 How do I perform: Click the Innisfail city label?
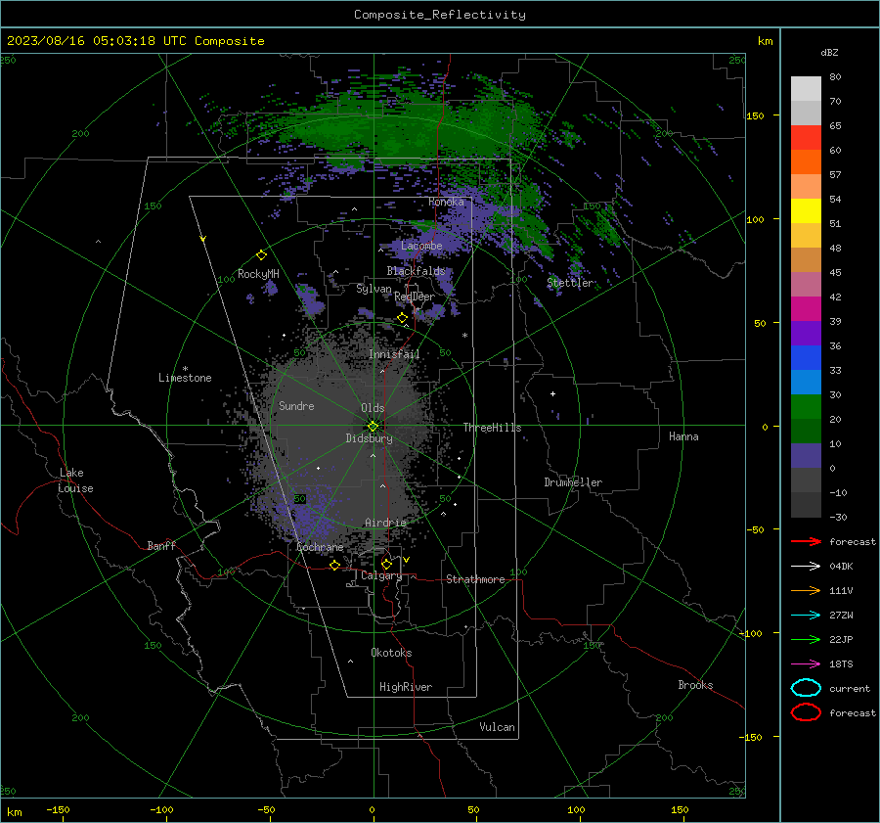point(394,354)
